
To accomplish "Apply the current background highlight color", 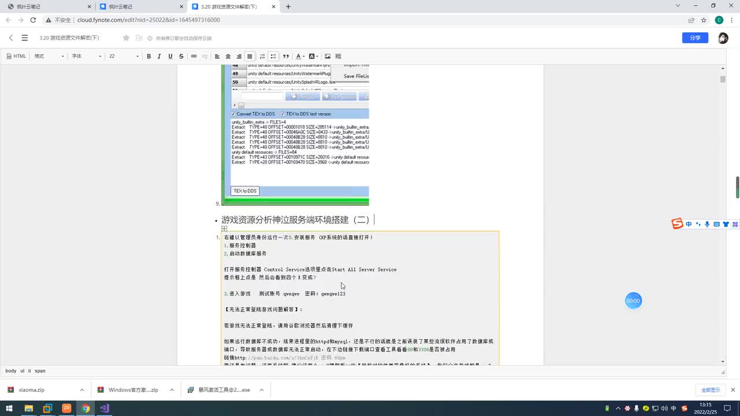I will tap(312, 56).
